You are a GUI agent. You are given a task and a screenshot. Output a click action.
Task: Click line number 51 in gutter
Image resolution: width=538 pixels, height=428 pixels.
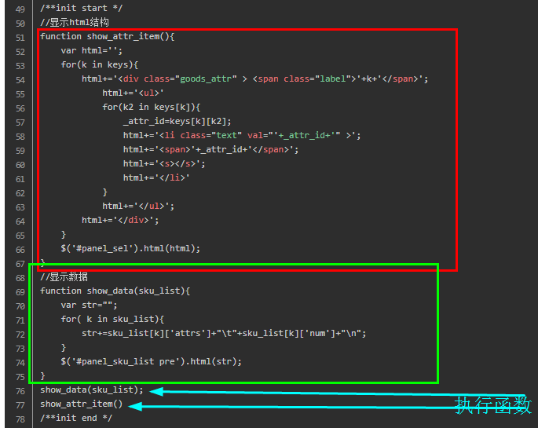(20, 38)
